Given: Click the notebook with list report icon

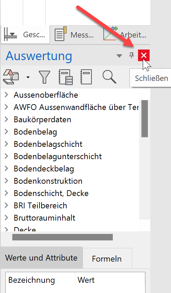Looking at the screenshot, I should 66,77.
